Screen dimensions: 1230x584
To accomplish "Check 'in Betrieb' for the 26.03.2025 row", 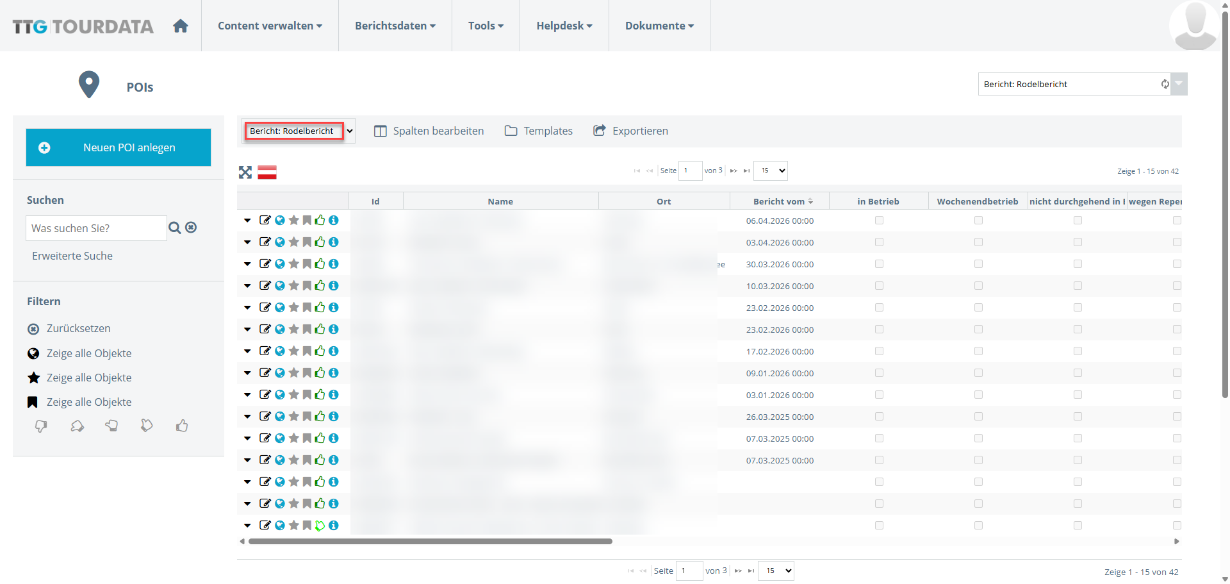I will [x=879, y=417].
